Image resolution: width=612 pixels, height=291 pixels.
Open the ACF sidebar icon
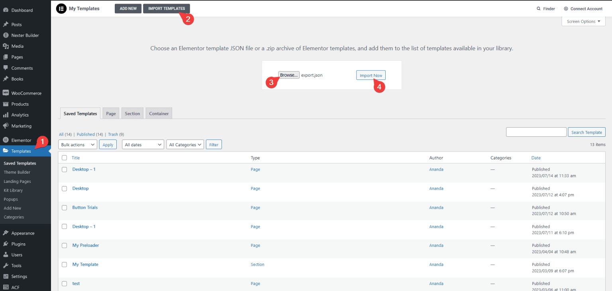[x=7, y=287]
